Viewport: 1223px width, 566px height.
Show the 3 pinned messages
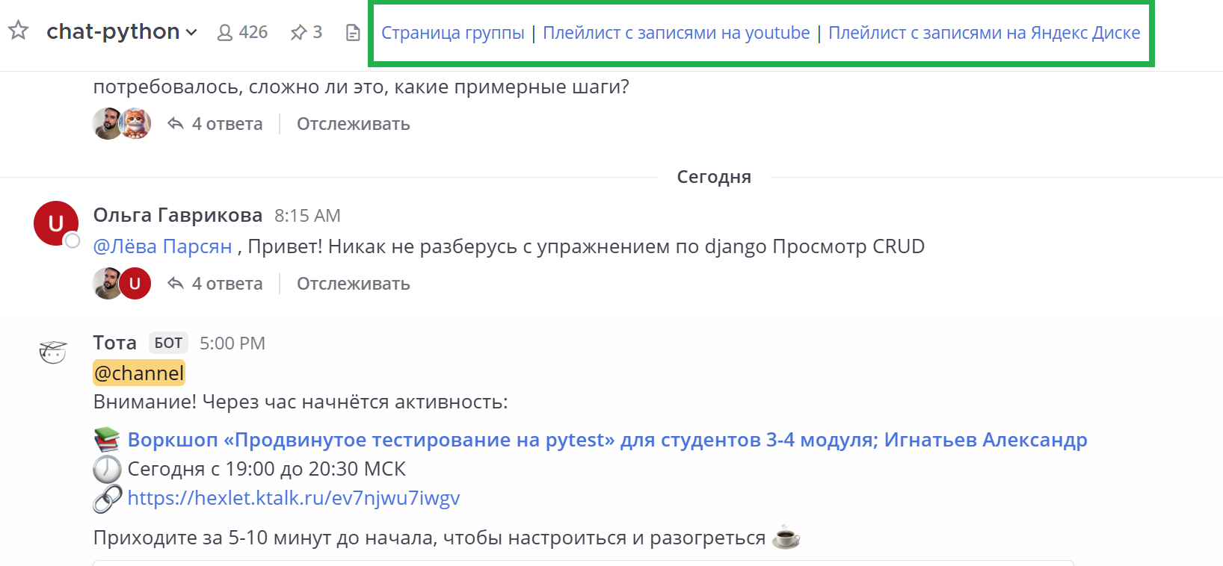[306, 32]
